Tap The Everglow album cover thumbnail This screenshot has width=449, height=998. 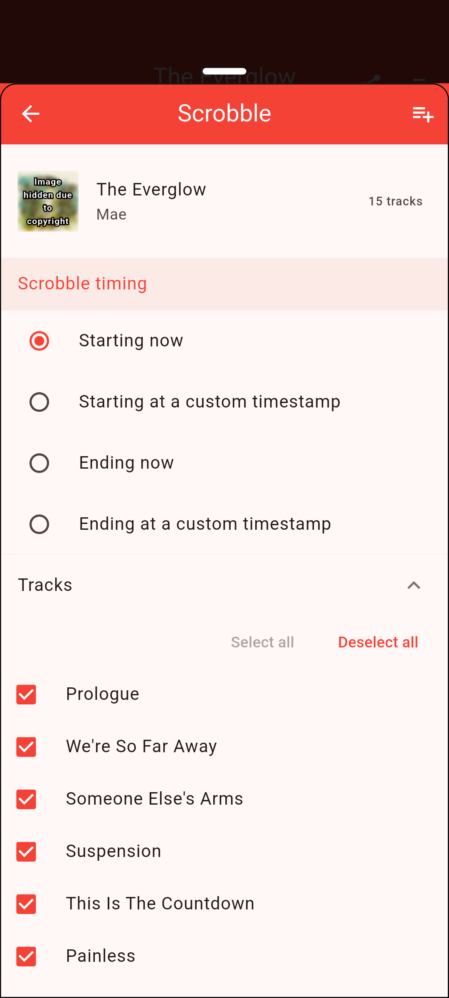click(x=48, y=201)
